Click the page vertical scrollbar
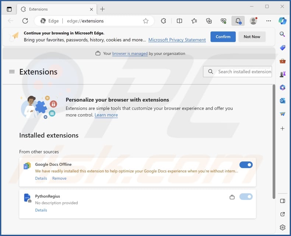 (x=274, y=142)
